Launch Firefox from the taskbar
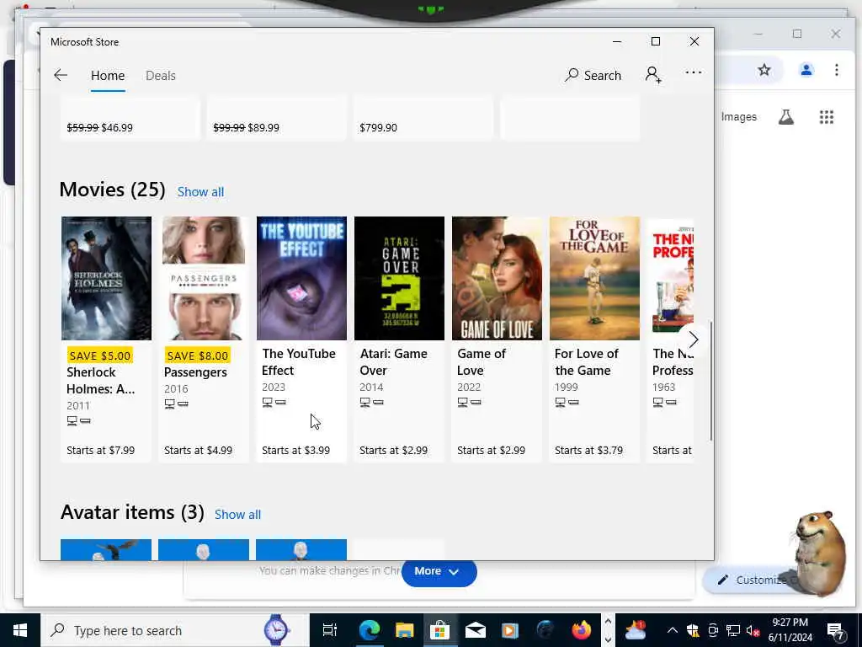Screen dimensions: 862x647 pos(581,630)
